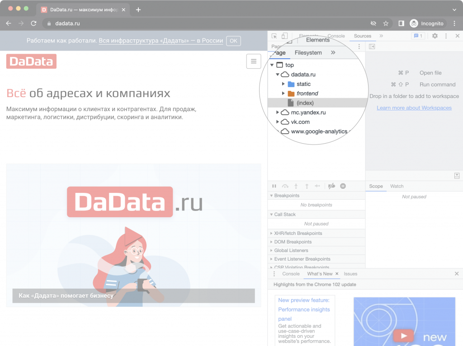Deactivate all breakpoints
This screenshot has width=463, height=346.
(x=331, y=186)
